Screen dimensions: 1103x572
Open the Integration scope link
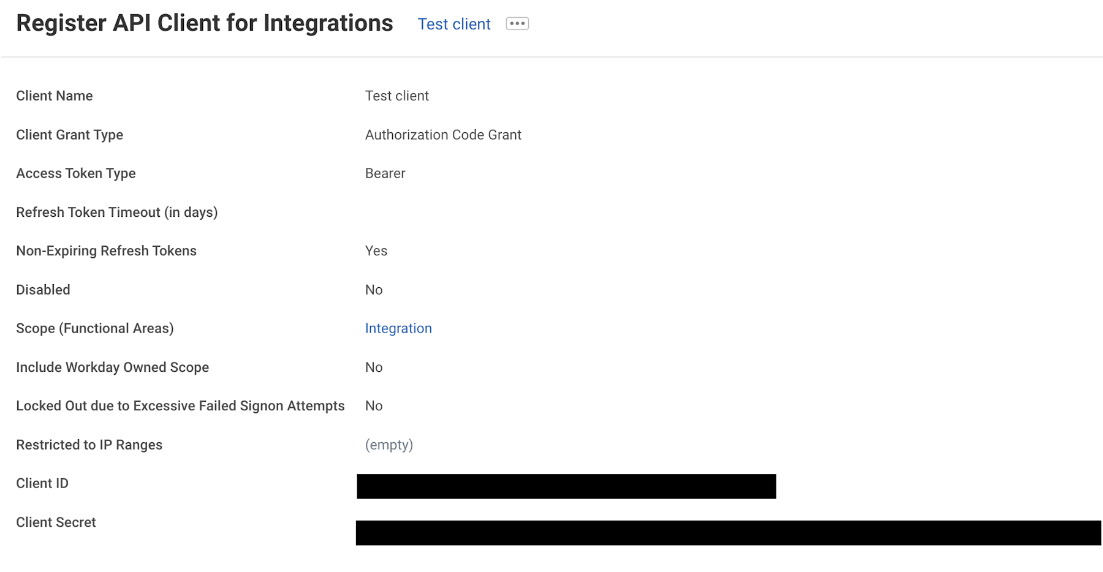click(398, 328)
